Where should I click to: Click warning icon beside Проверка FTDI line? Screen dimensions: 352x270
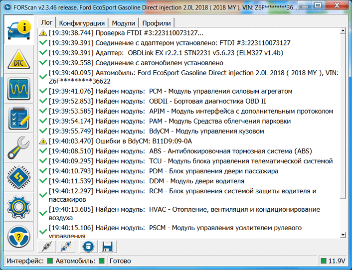coord(43,33)
